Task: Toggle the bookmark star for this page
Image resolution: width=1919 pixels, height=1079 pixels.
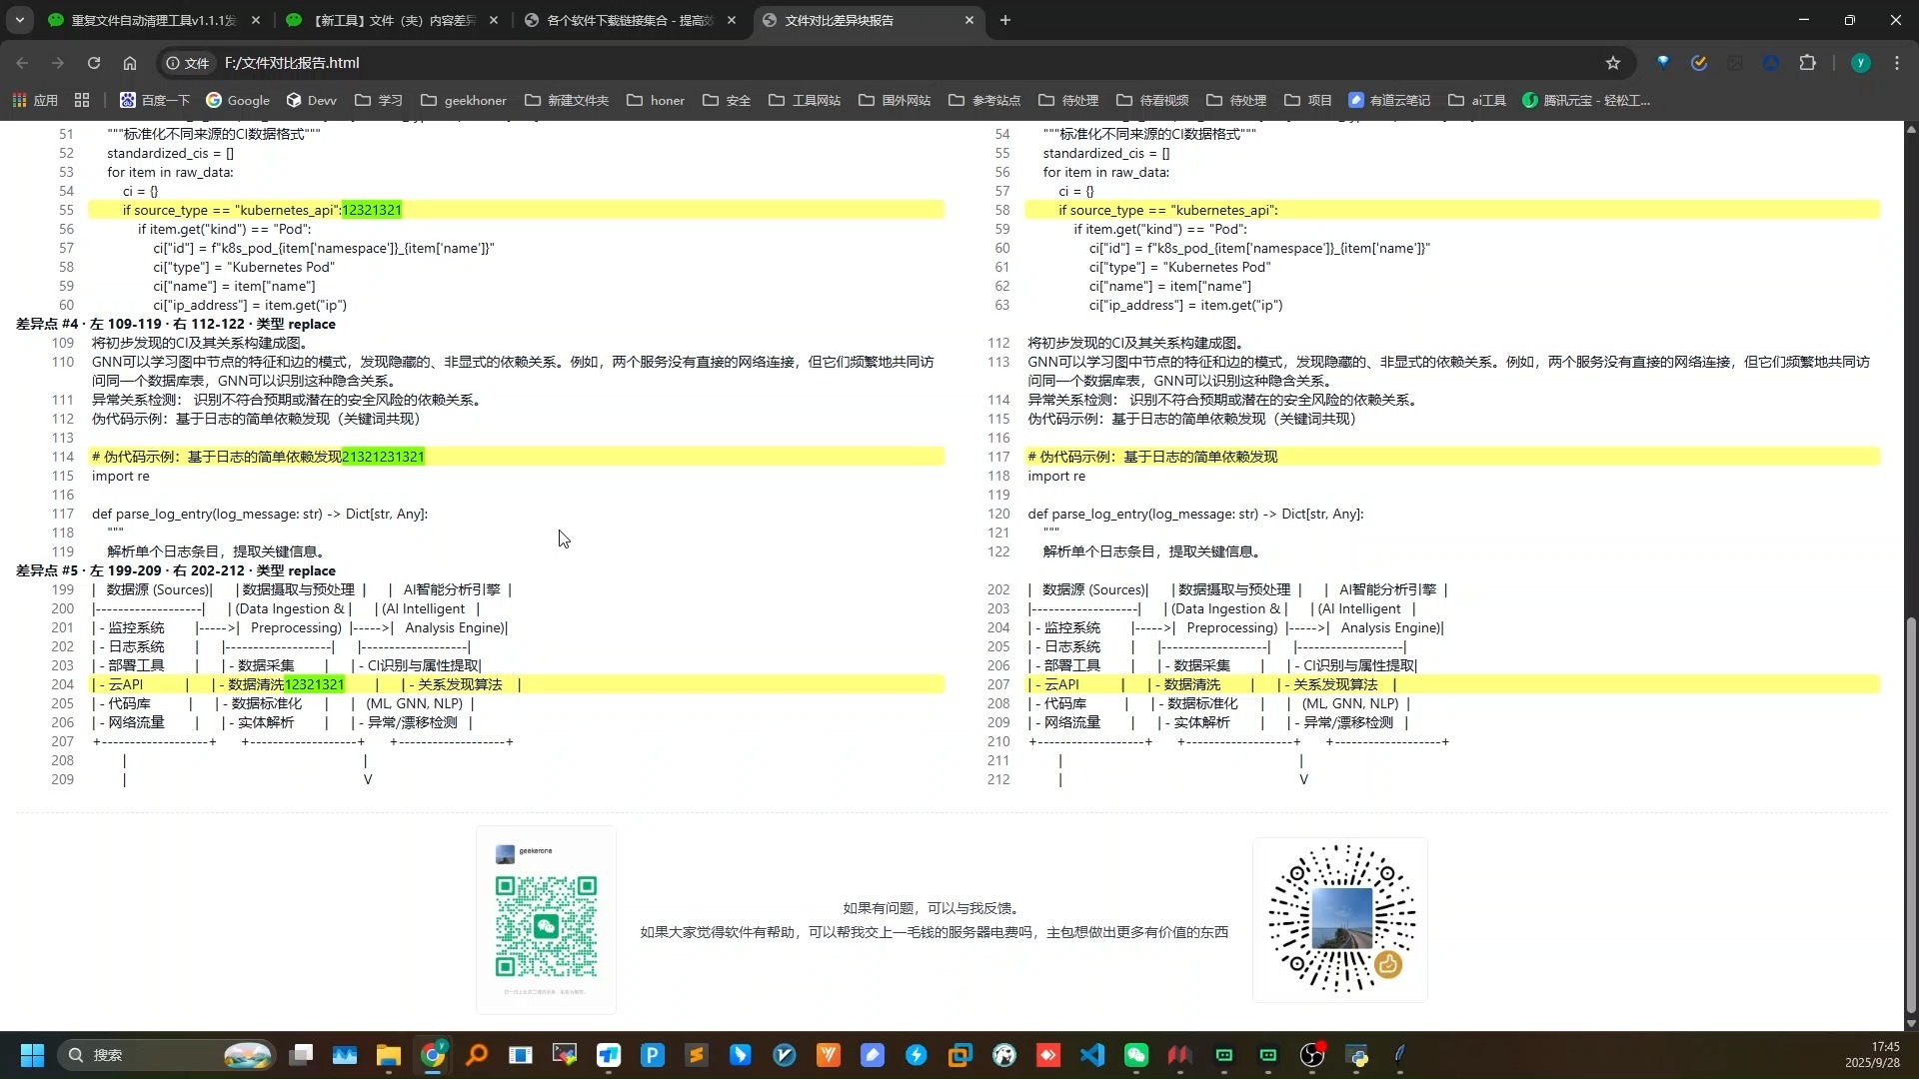Action: [1614, 62]
